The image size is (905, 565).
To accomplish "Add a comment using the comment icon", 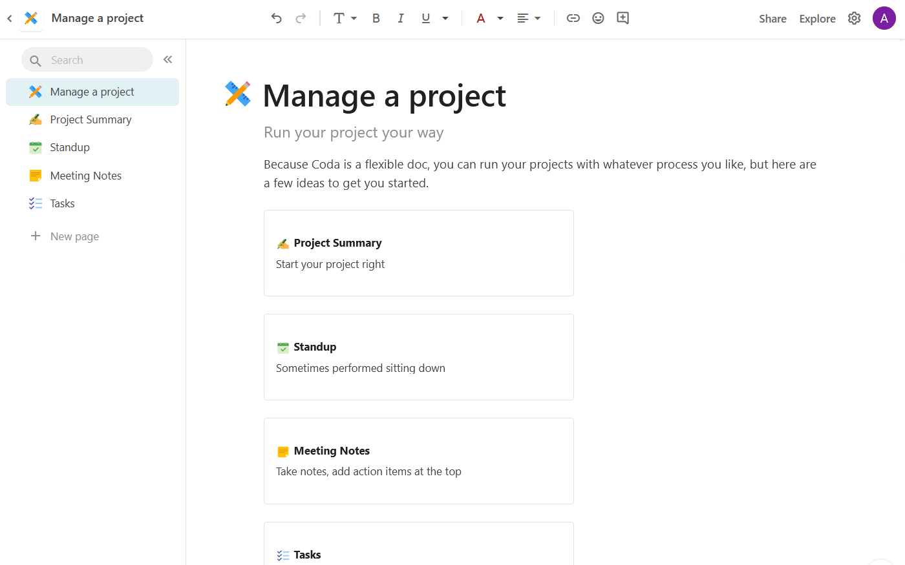I will tap(623, 18).
